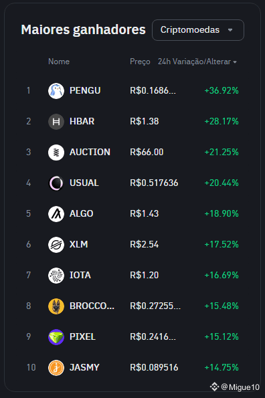Click the XLM Stellar icon

coord(56,245)
